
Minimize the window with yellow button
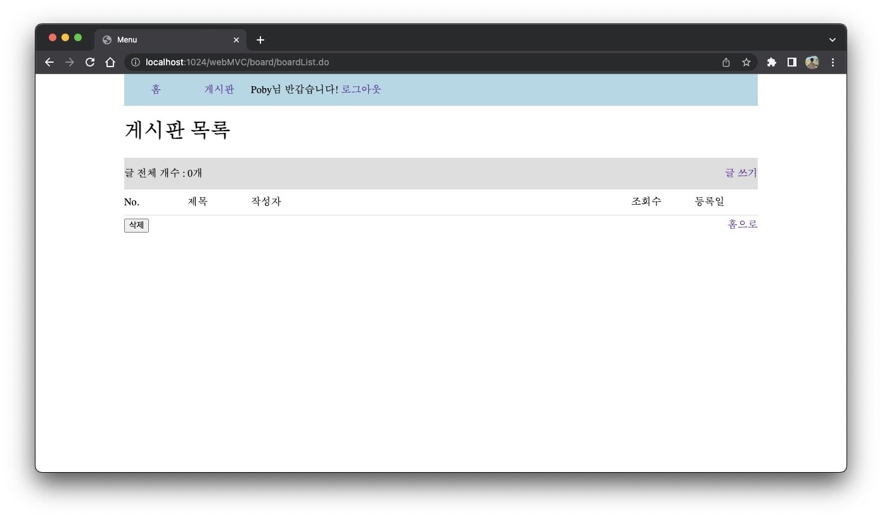click(65, 37)
